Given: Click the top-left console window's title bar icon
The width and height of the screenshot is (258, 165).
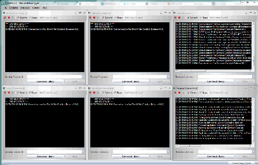Looking at the screenshot, I should [x=4, y=13].
